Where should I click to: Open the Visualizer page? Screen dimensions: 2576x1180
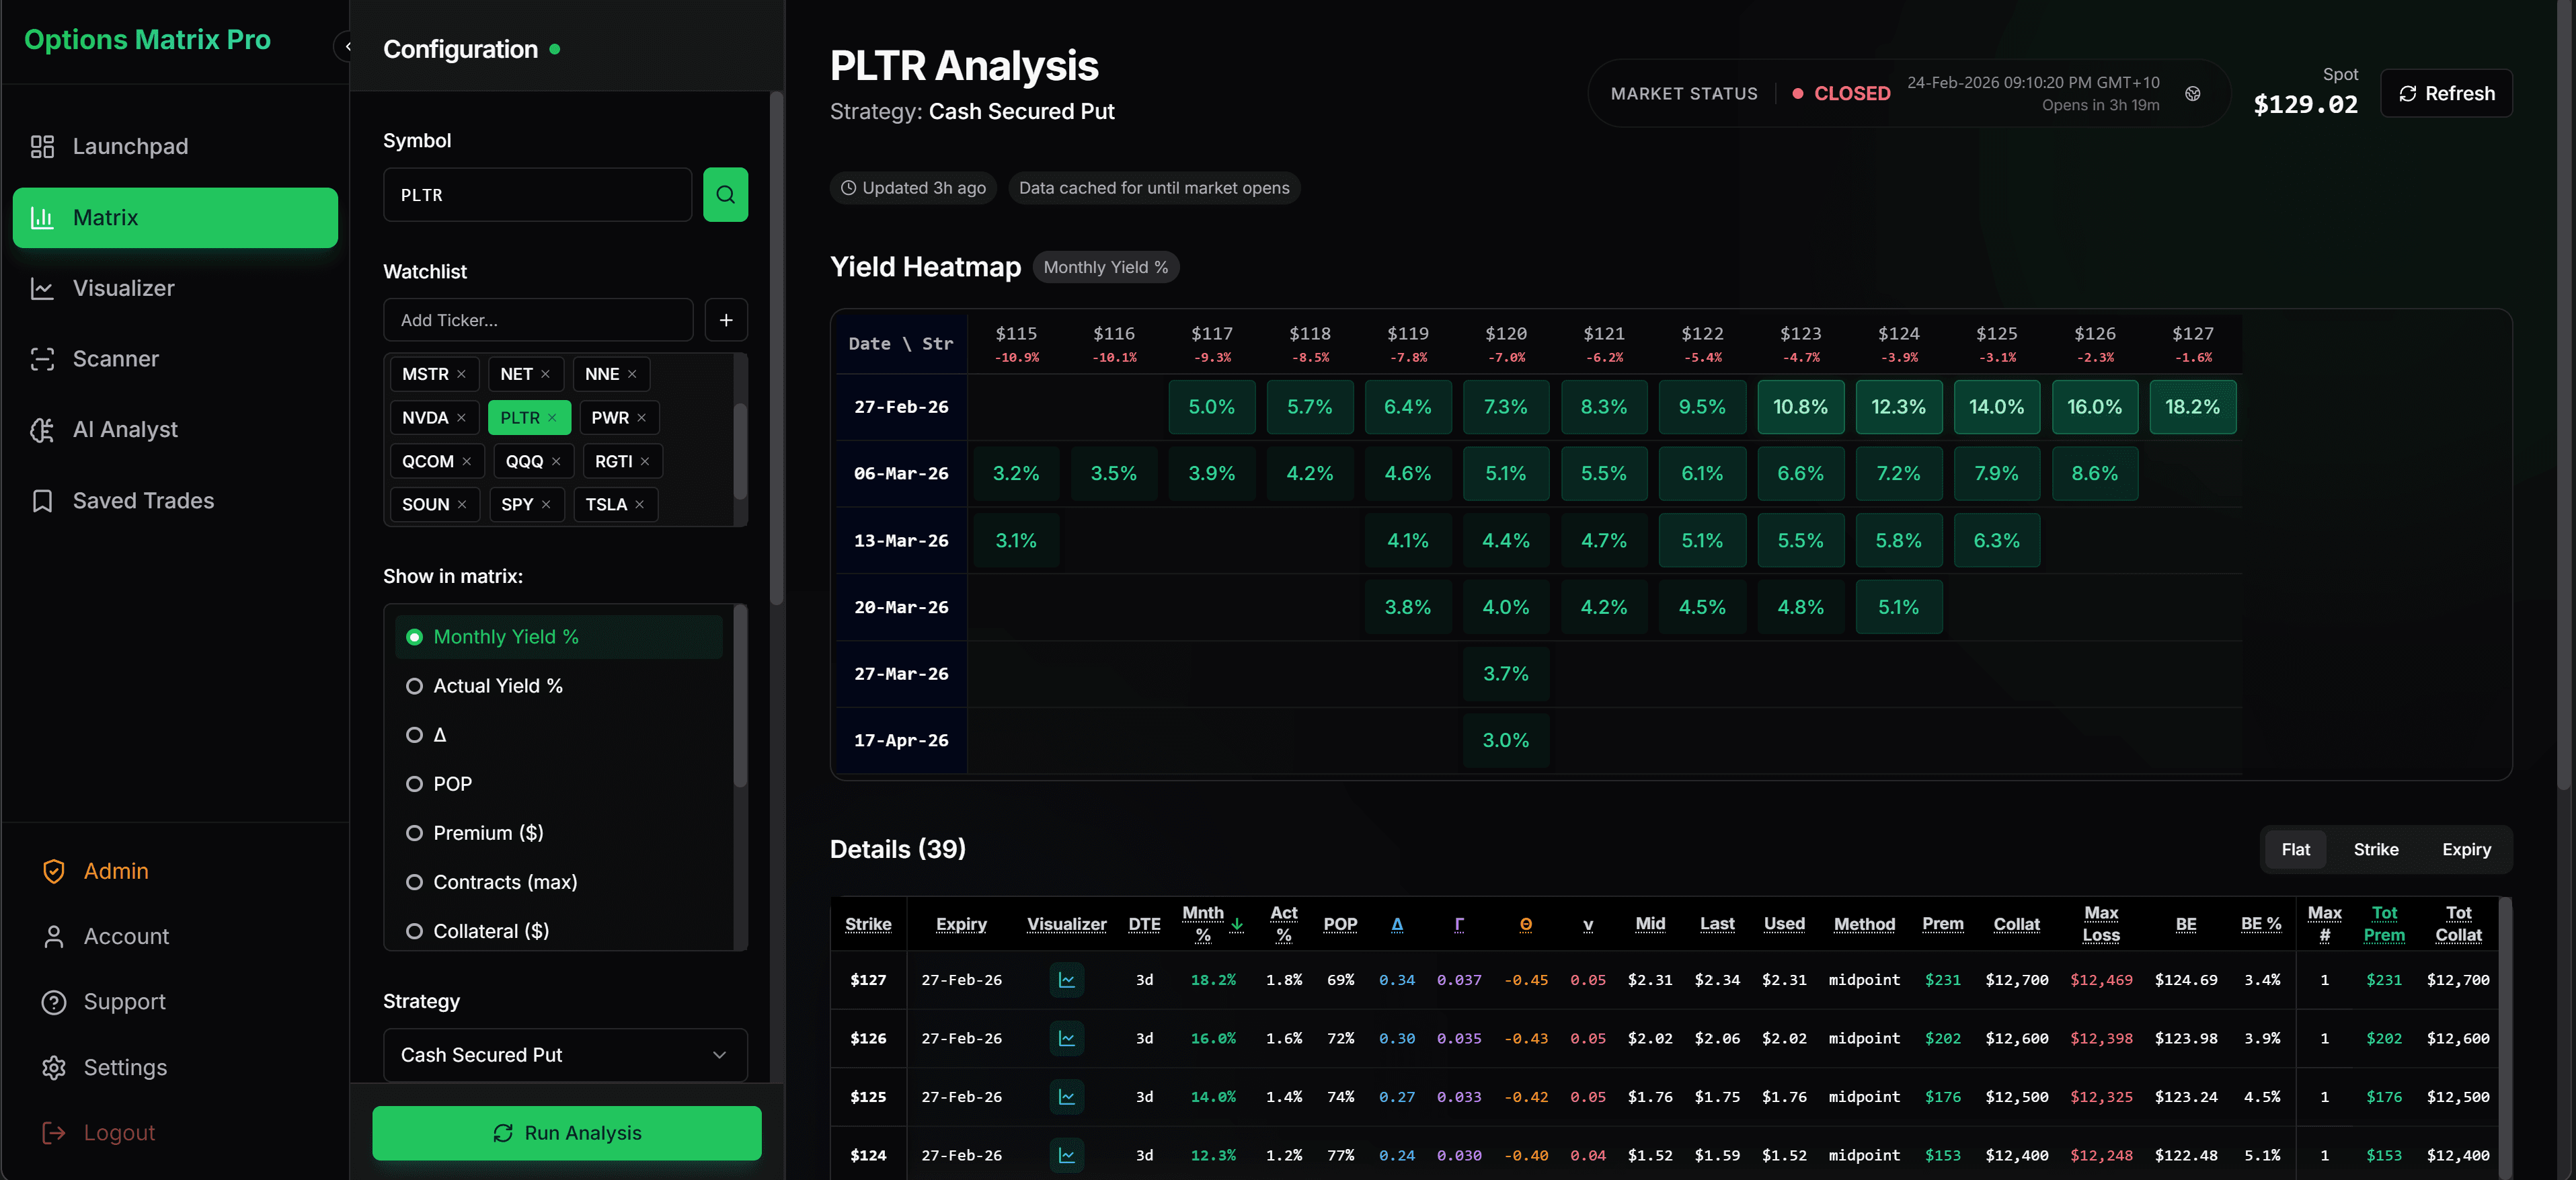tap(175, 288)
